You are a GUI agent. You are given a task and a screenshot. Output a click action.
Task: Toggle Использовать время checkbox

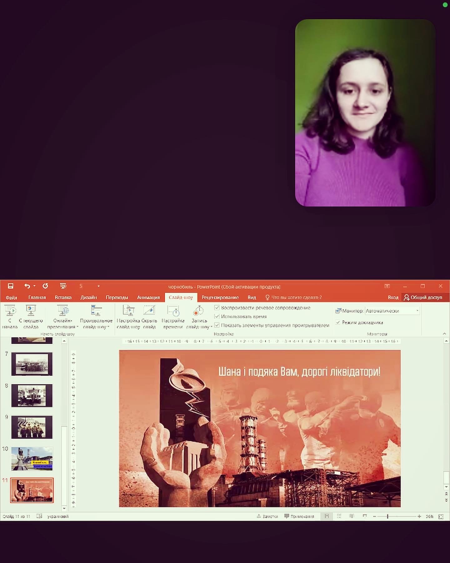217,317
